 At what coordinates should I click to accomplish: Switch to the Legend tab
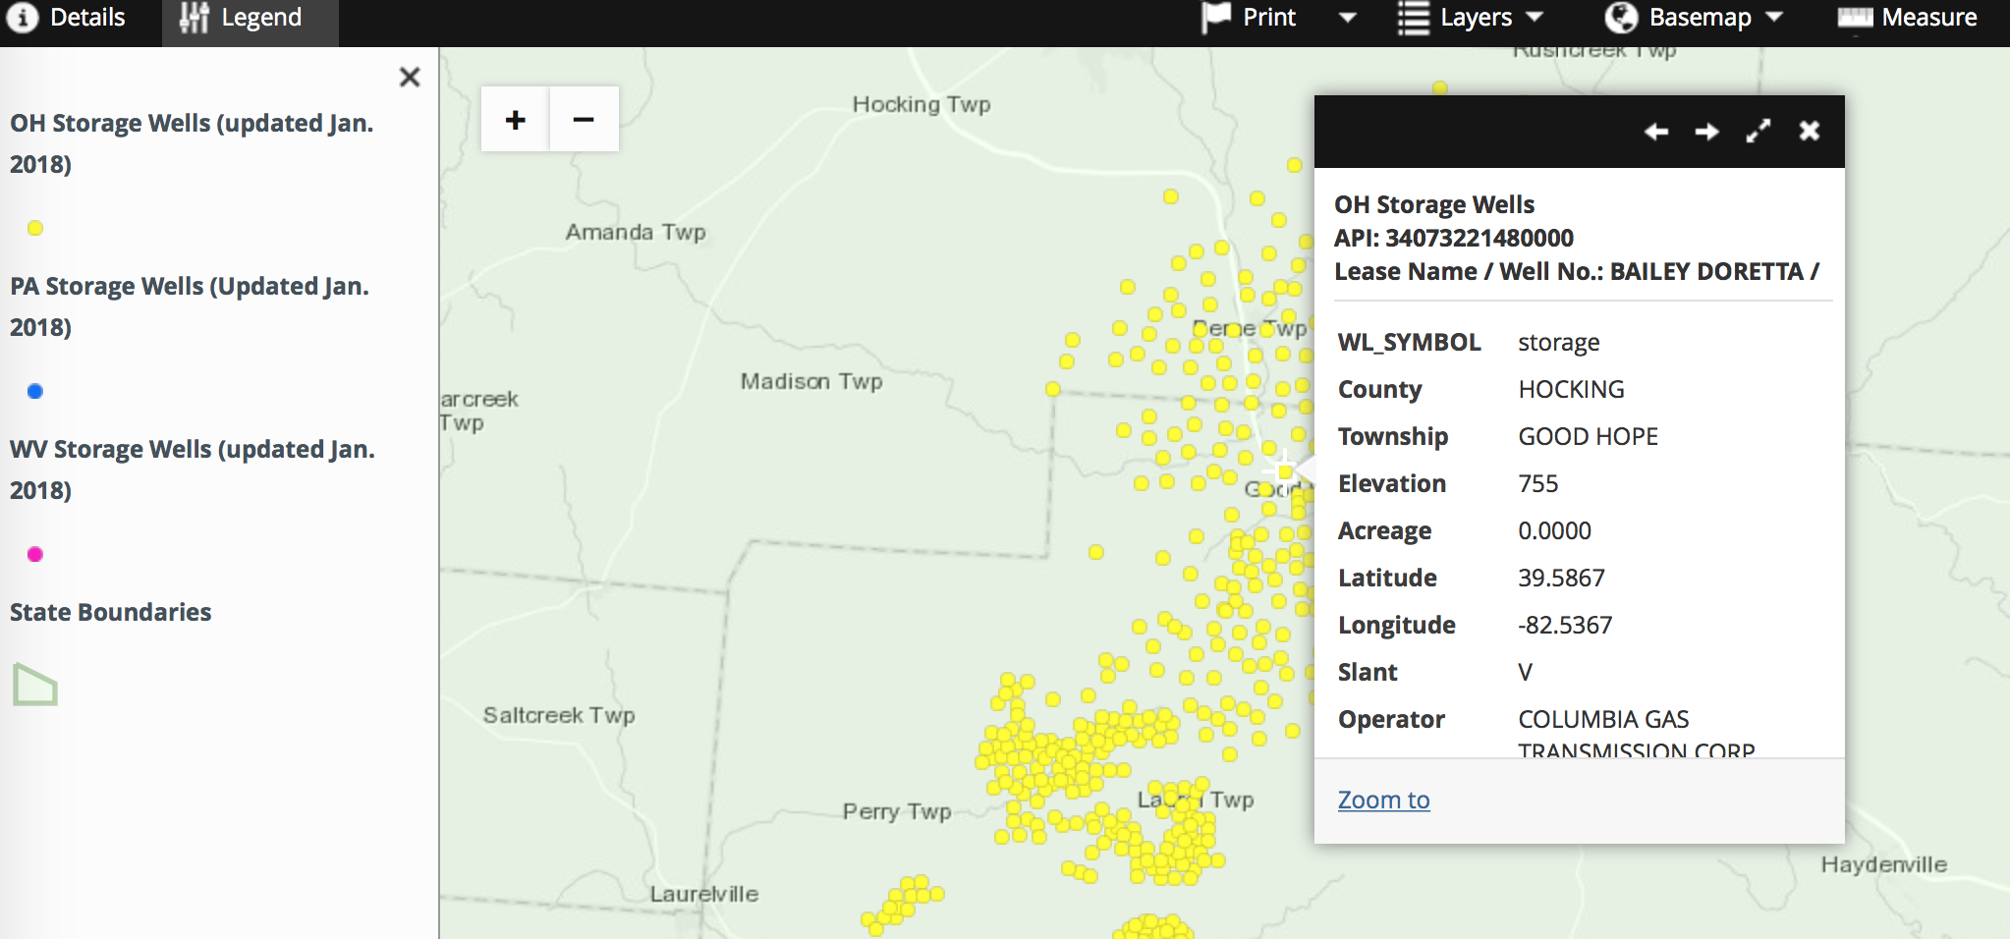(242, 18)
